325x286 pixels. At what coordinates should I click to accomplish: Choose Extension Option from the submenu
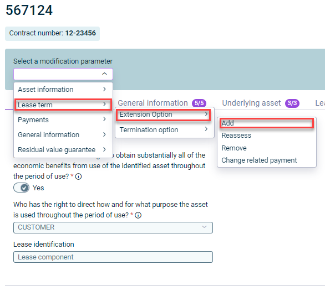163,115
